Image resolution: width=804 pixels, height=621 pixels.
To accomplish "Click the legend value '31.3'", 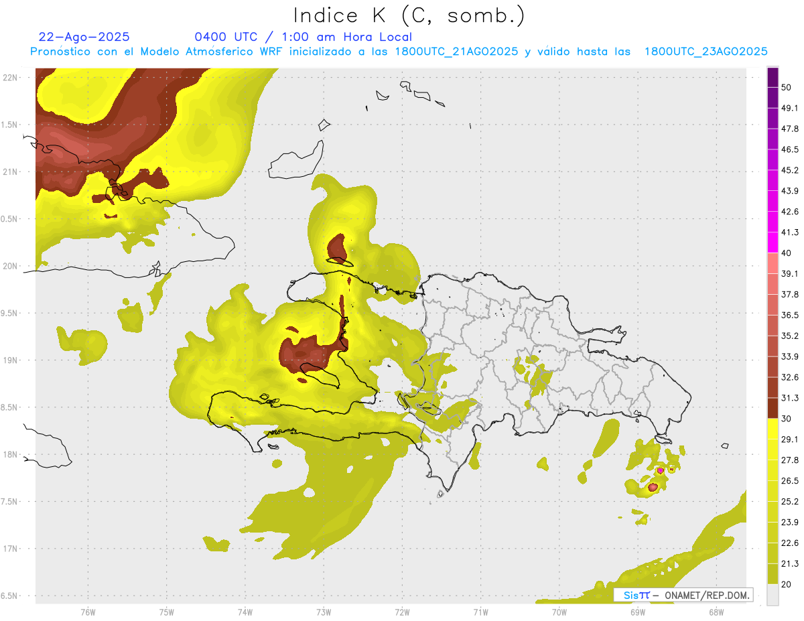I will click(790, 398).
